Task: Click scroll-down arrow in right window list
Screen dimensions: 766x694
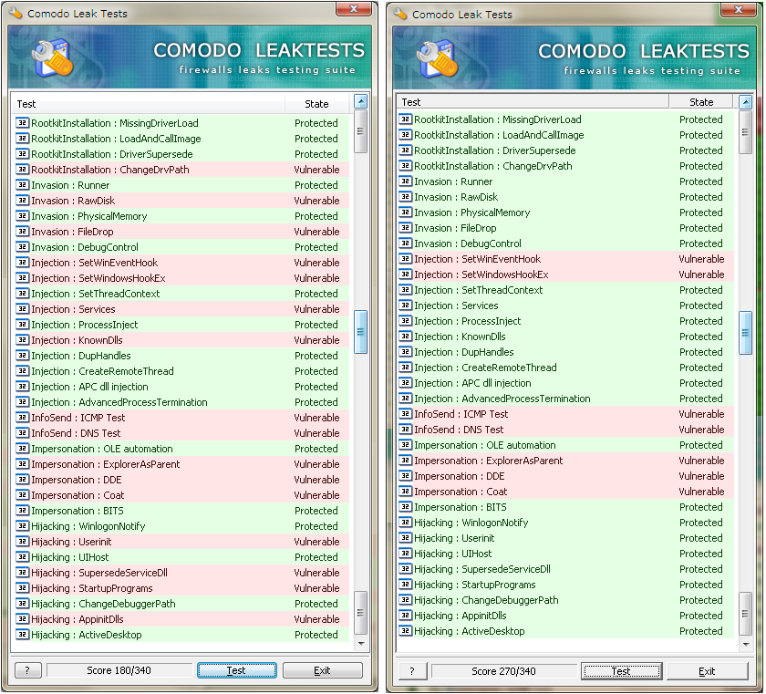Action: point(746,645)
